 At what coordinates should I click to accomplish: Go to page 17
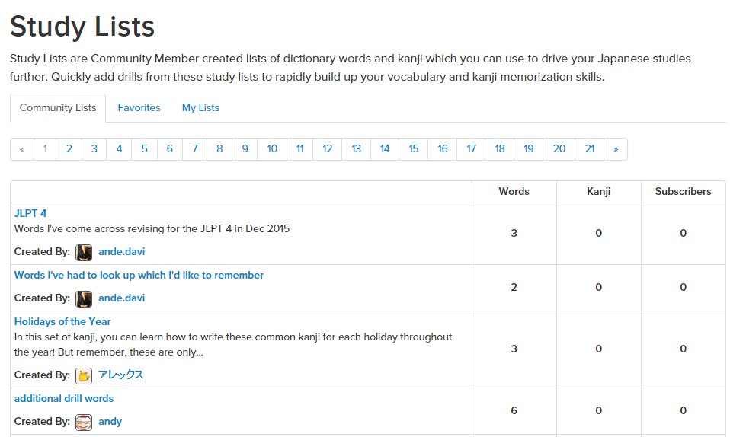pos(471,149)
